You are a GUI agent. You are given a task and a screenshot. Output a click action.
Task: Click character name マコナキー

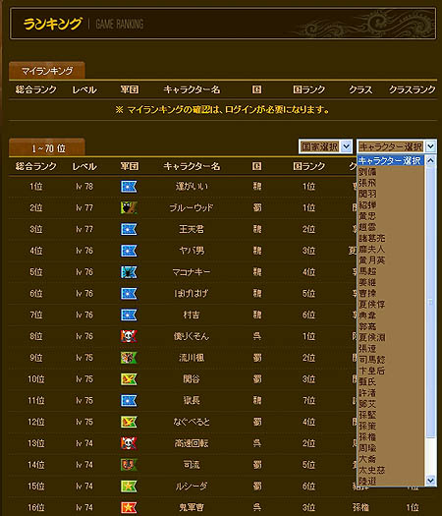(192, 272)
